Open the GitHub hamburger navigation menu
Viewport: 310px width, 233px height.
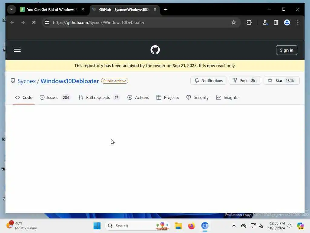17,50
